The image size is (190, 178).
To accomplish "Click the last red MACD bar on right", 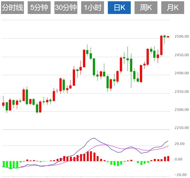I will [x=168, y=159].
